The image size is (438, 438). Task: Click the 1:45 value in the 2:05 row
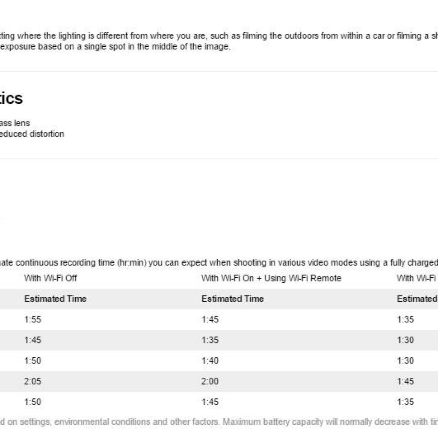(405, 381)
